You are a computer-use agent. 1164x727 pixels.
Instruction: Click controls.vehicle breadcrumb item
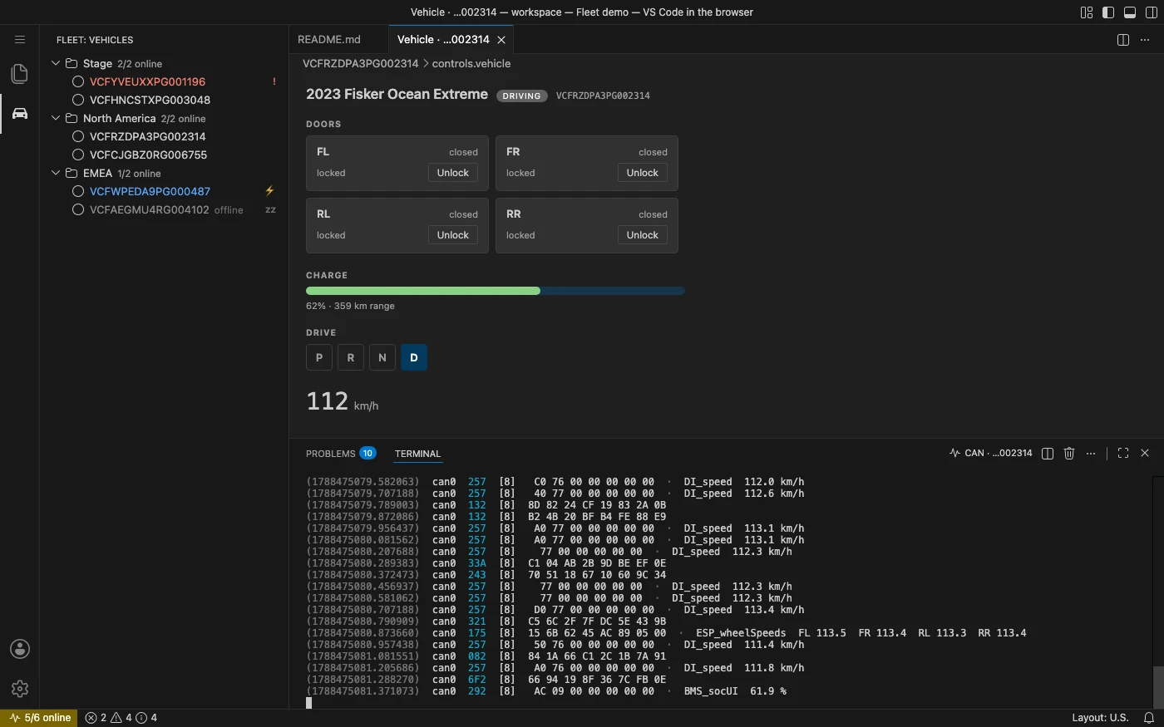coord(471,63)
